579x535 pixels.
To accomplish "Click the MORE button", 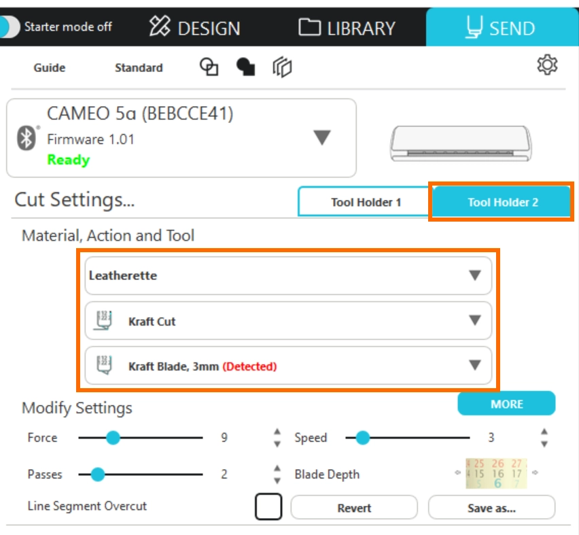I will 506,404.
